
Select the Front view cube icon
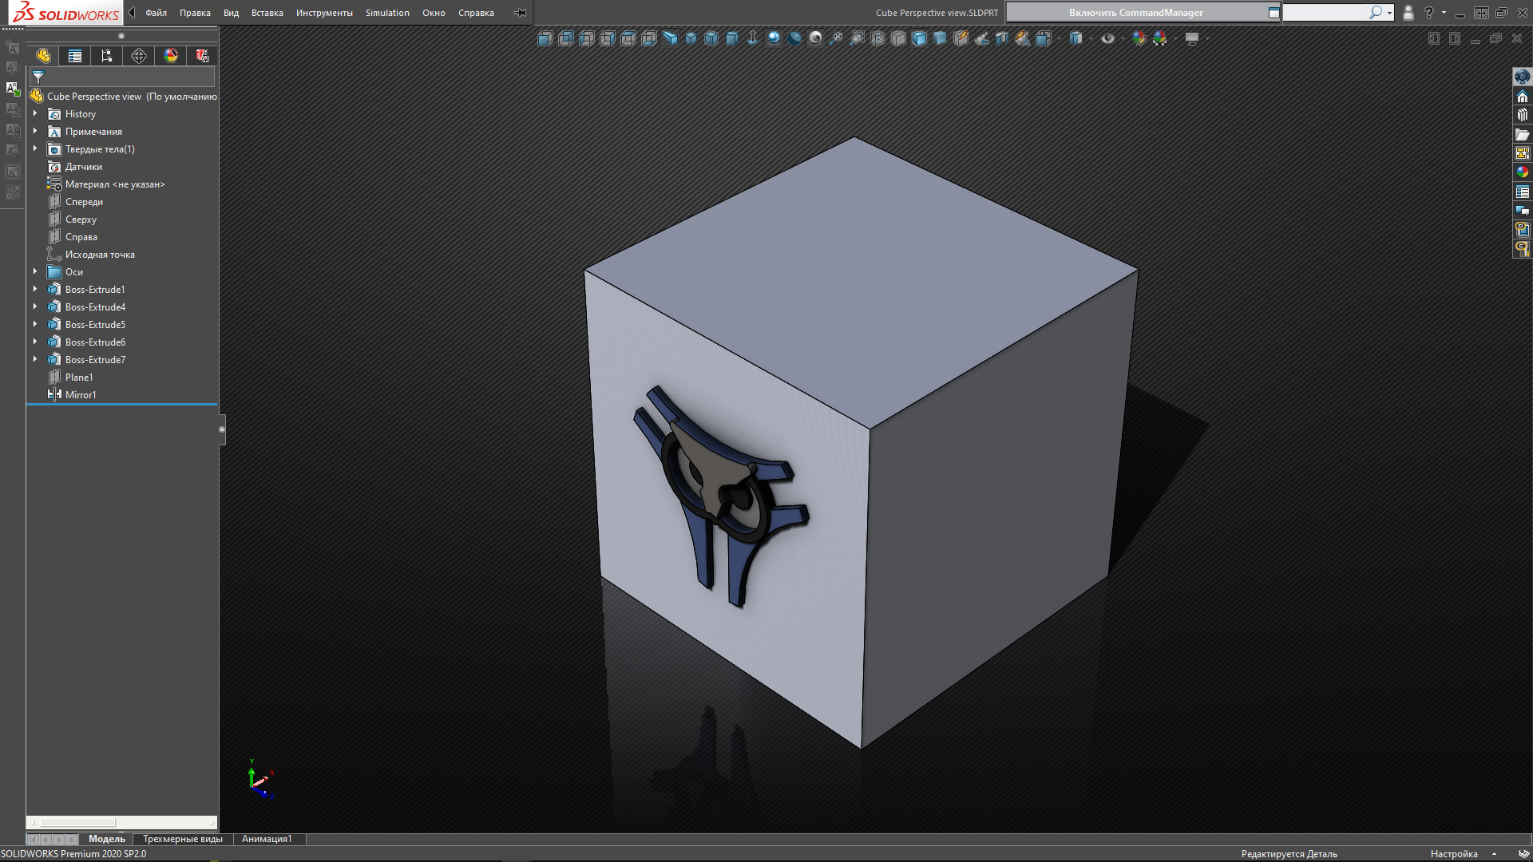coord(545,38)
